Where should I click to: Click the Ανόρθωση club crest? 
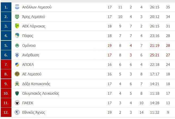pos(17,55)
